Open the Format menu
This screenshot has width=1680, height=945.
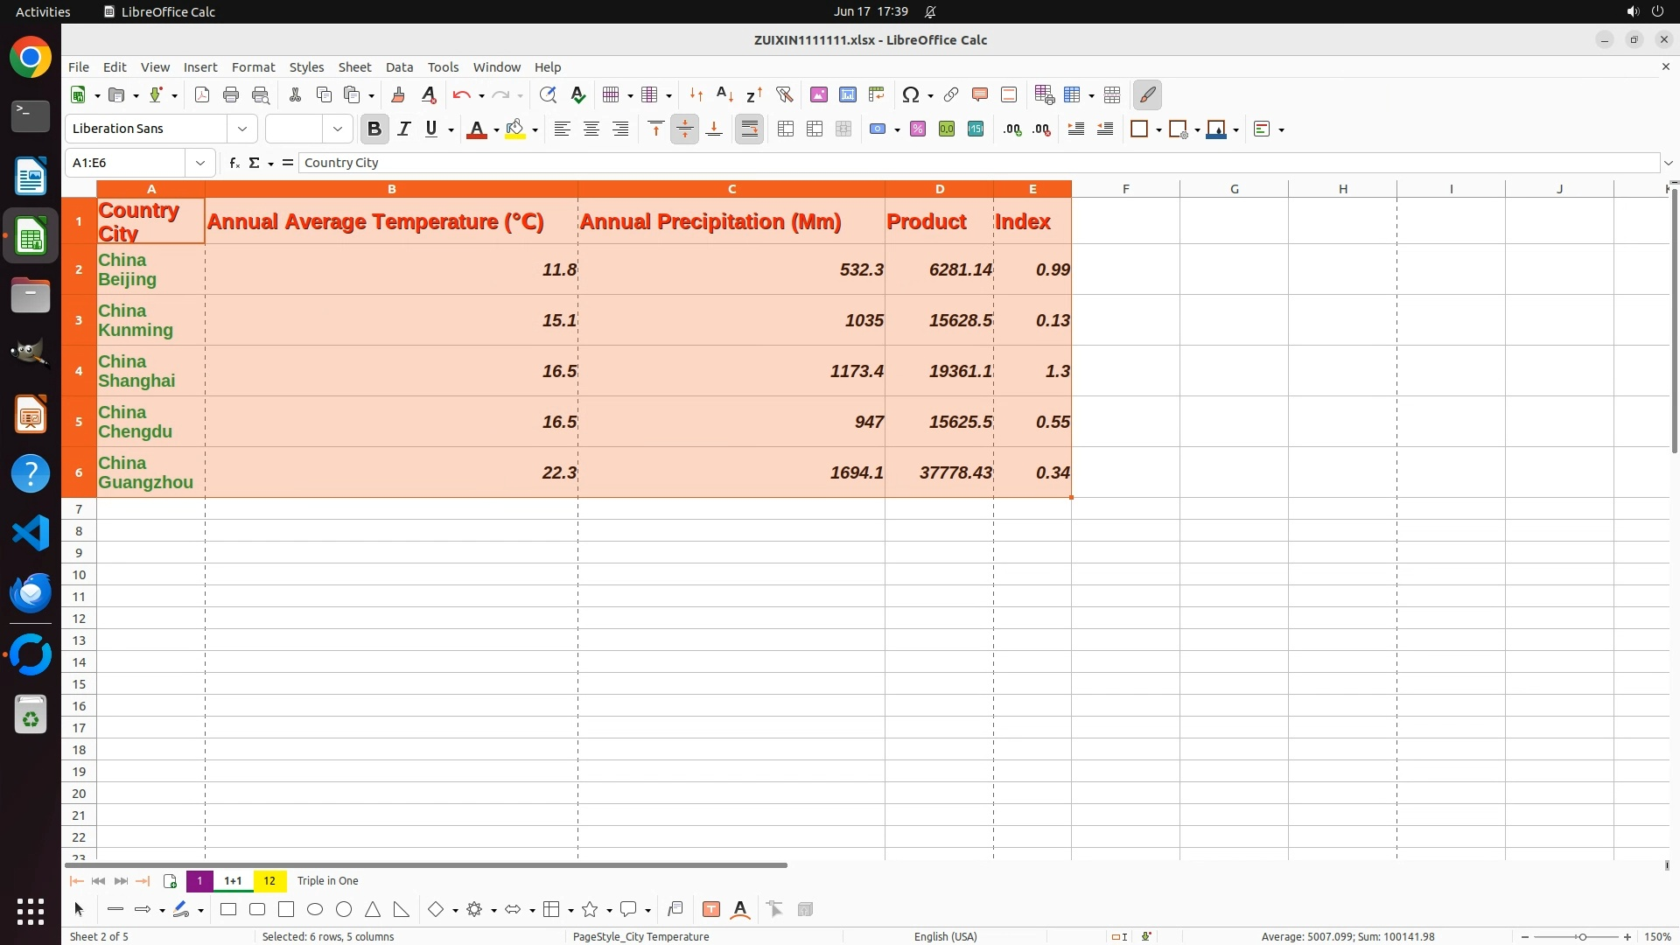click(253, 67)
